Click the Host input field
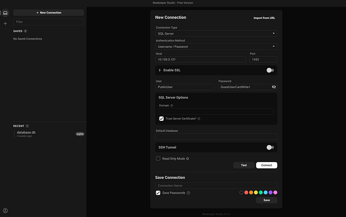 pyautogui.click(x=200, y=59)
